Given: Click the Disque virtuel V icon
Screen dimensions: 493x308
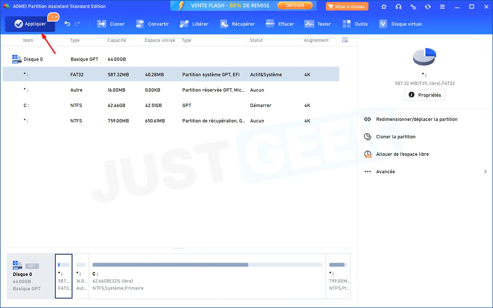Looking at the screenshot, I should [383, 24].
